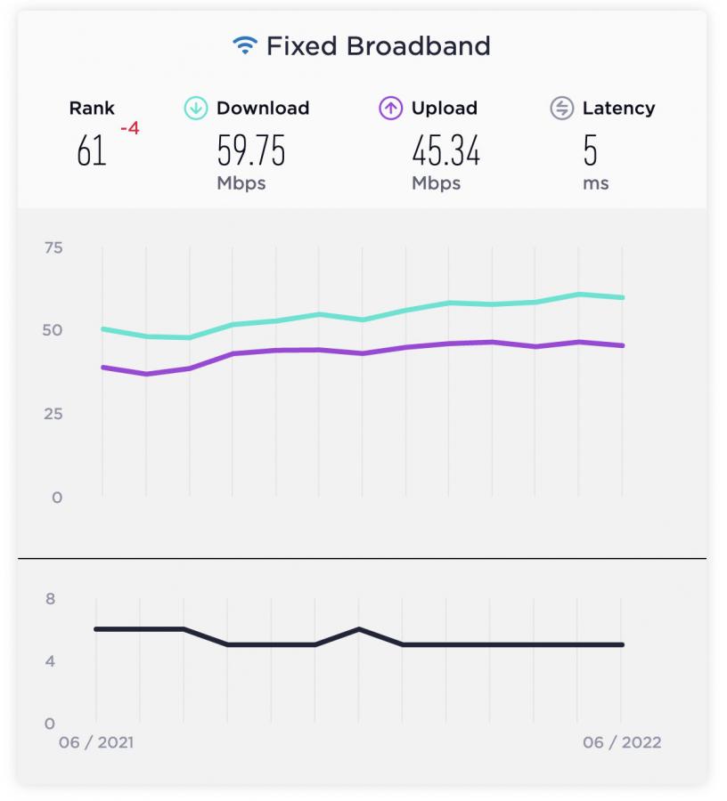Click the 75 y-axis label
727x801 pixels.
[53, 247]
